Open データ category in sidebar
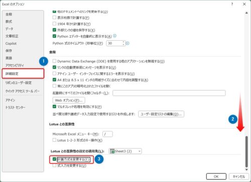The height and width of the screenshot is (182, 251). tap(9, 29)
